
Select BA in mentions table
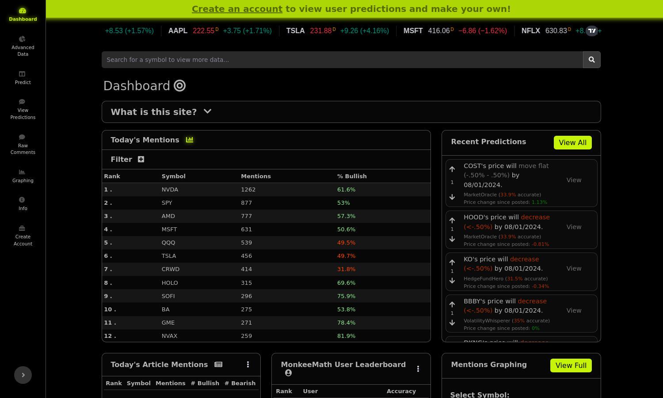pyautogui.click(x=165, y=309)
